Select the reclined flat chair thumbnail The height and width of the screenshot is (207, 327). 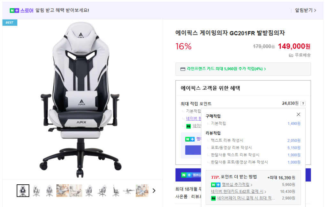pyautogui.click(x=128, y=190)
